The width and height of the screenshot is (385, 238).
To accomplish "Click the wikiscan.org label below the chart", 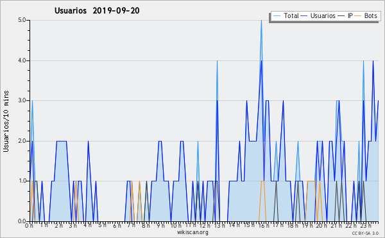I will pos(193,232).
